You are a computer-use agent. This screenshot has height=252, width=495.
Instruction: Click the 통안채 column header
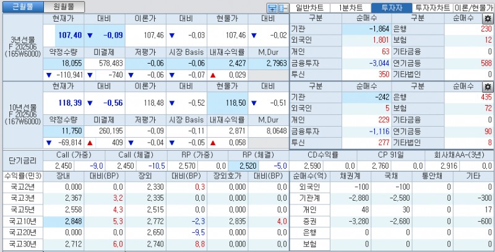click(433, 177)
